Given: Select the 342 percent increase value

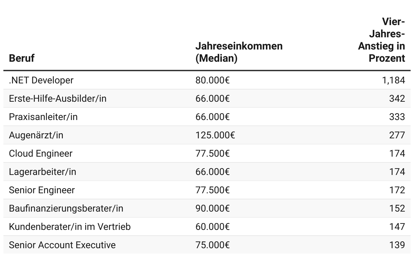Looking at the screenshot, I should click(x=397, y=98).
